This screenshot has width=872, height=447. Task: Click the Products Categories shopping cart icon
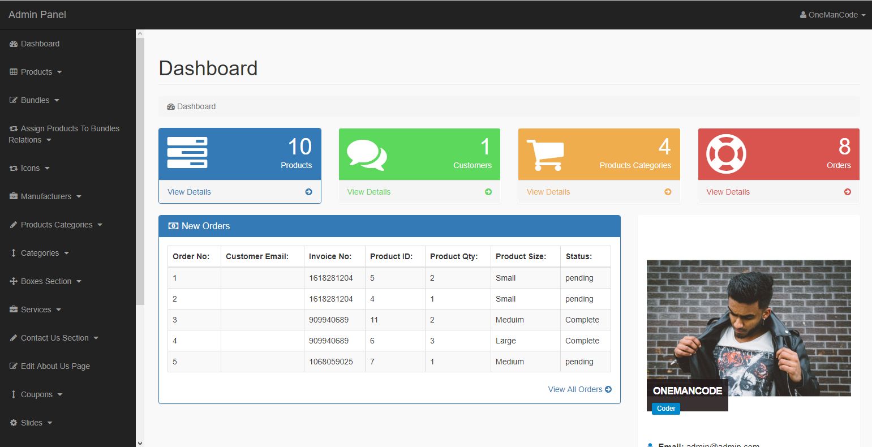pos(545,154)
